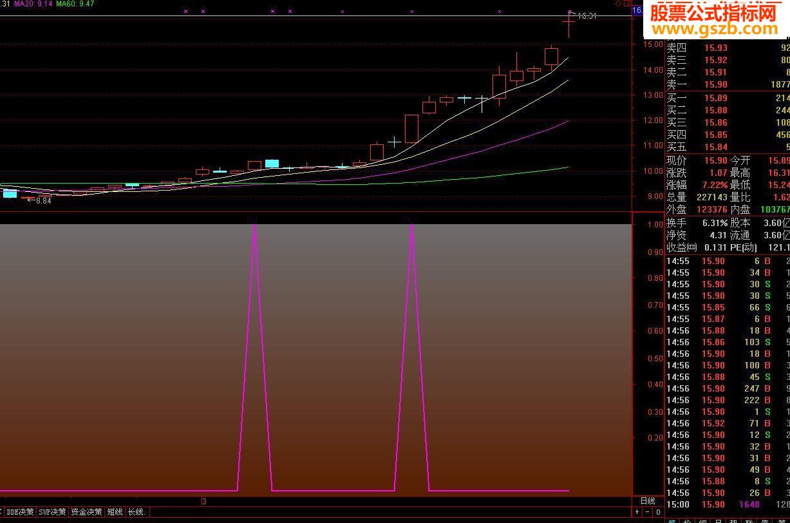The height and width of the screenshot is (523, 790).
Task: Click the 外盘 123376 value
Action: coord(711,209)
